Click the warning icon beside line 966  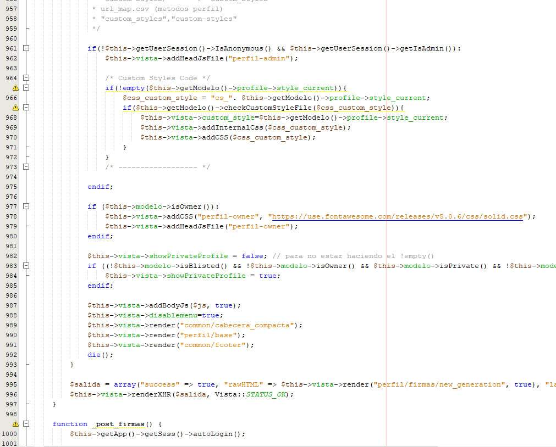point(15,88)
